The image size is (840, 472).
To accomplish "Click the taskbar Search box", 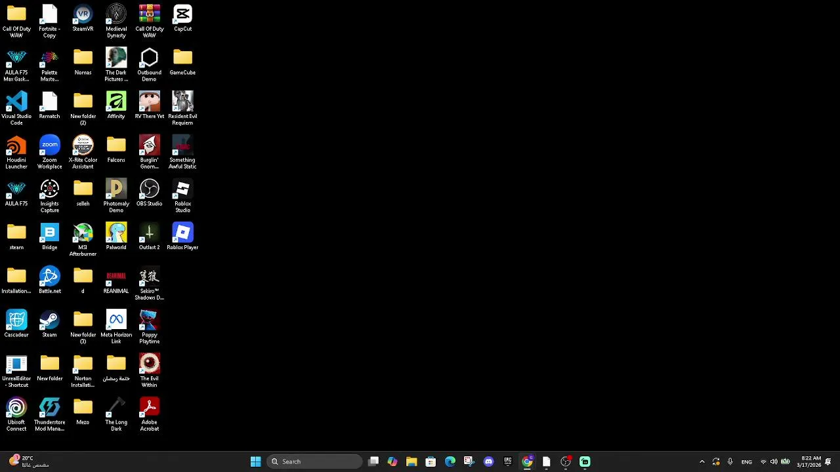I will 315,462.
